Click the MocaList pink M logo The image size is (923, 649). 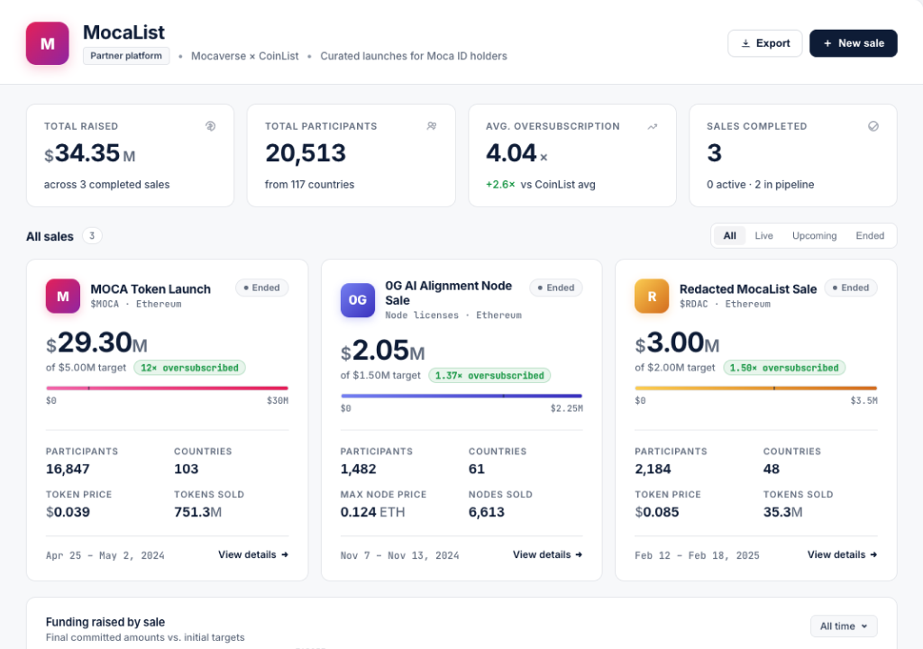coord(48,43)
